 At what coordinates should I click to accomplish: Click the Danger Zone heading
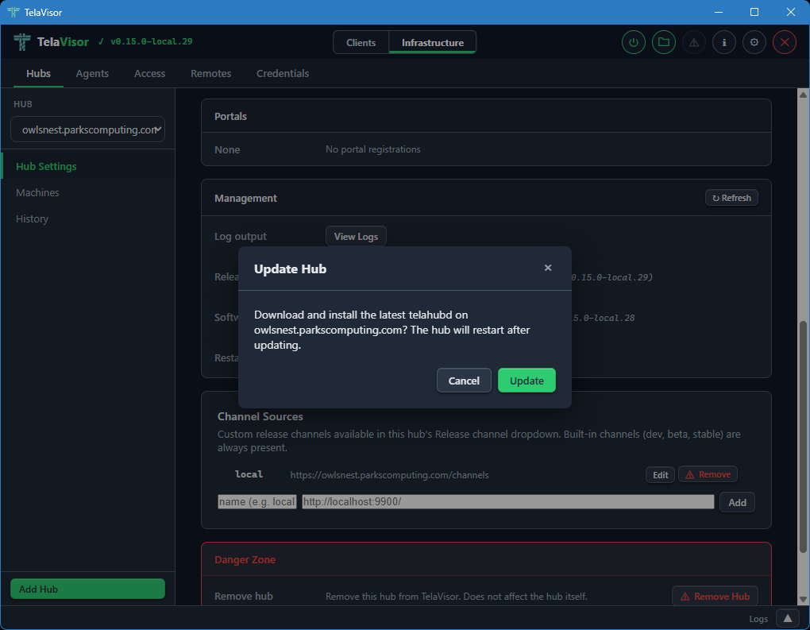pyautogui.click(x=245, y=559)
